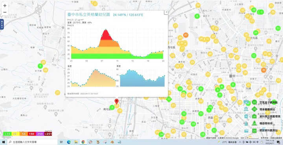This screenshot has width=283, height=145.
Task: Select the green 0 marker near top
Action: pyautogui.click(x=197, y=16)
